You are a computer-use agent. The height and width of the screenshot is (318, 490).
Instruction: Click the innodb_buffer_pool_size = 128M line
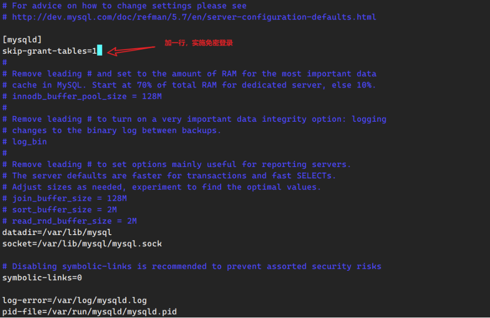pyautogui.click(x=87, y=96)
